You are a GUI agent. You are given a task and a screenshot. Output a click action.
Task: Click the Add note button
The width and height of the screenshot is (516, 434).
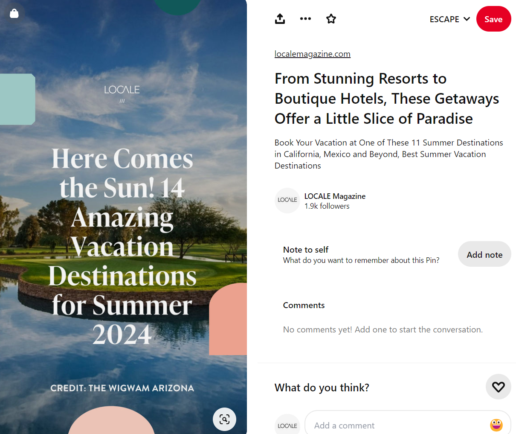coord(484,254)
